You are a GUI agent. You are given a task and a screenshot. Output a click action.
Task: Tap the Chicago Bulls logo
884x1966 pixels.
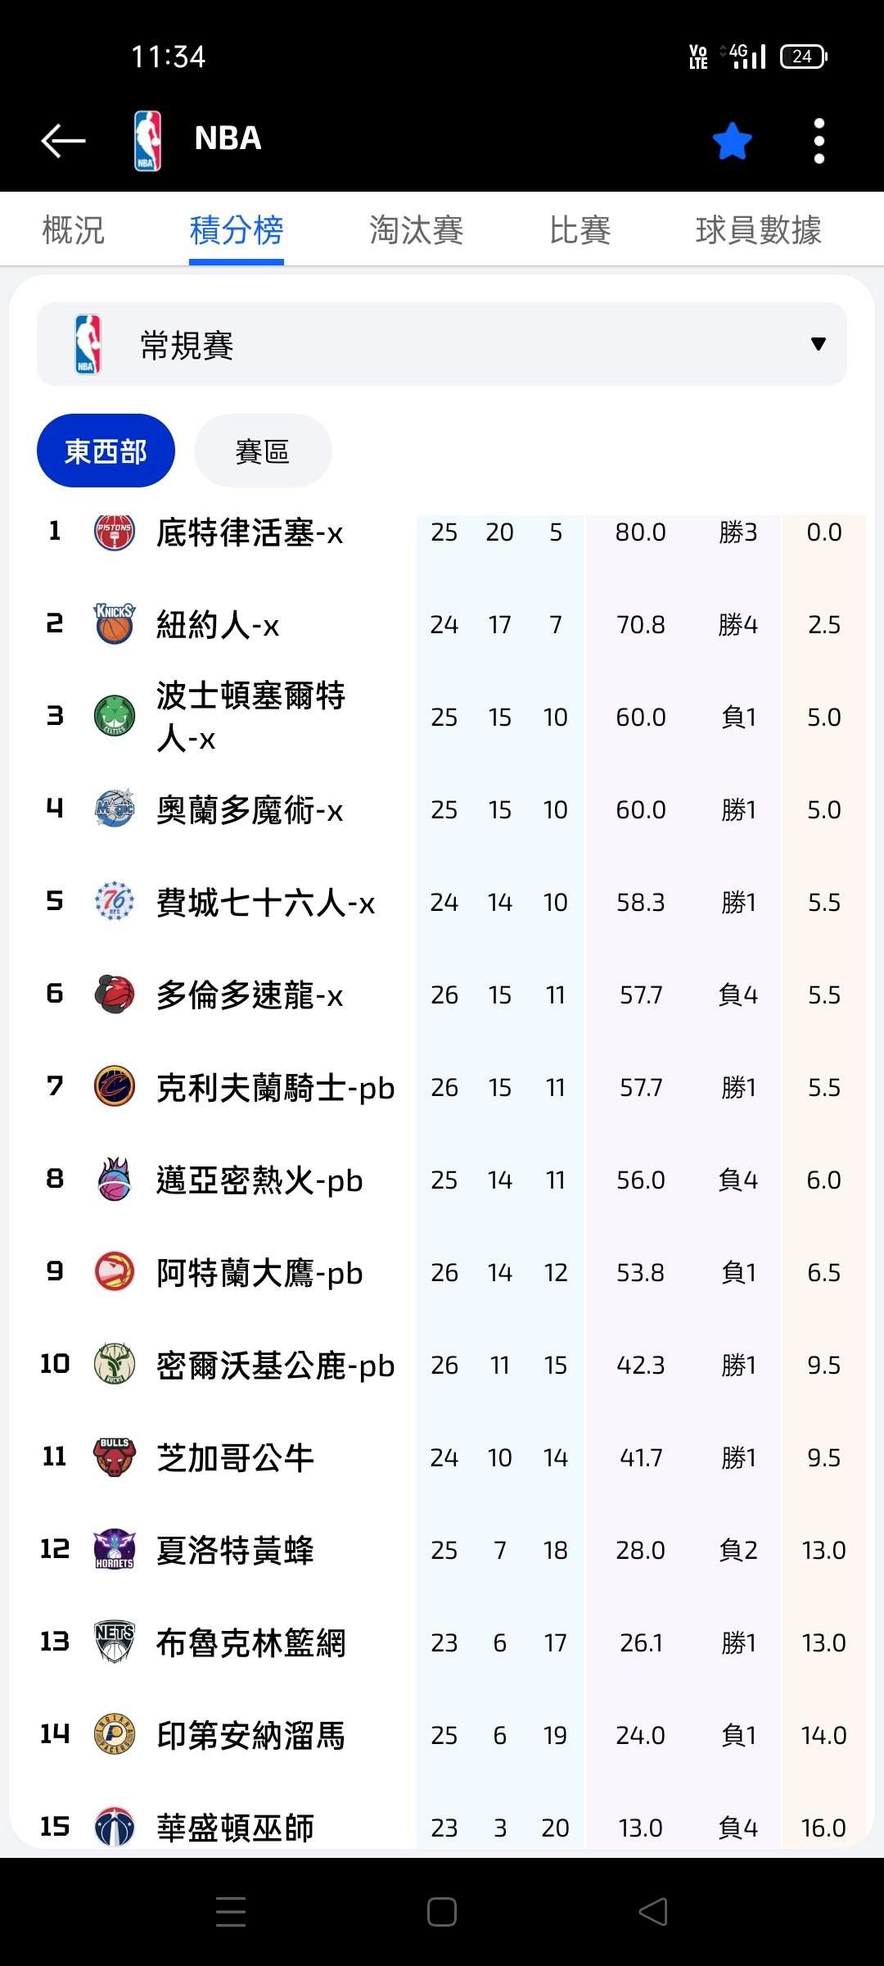pyautogui.click(x=115, y=1457)
